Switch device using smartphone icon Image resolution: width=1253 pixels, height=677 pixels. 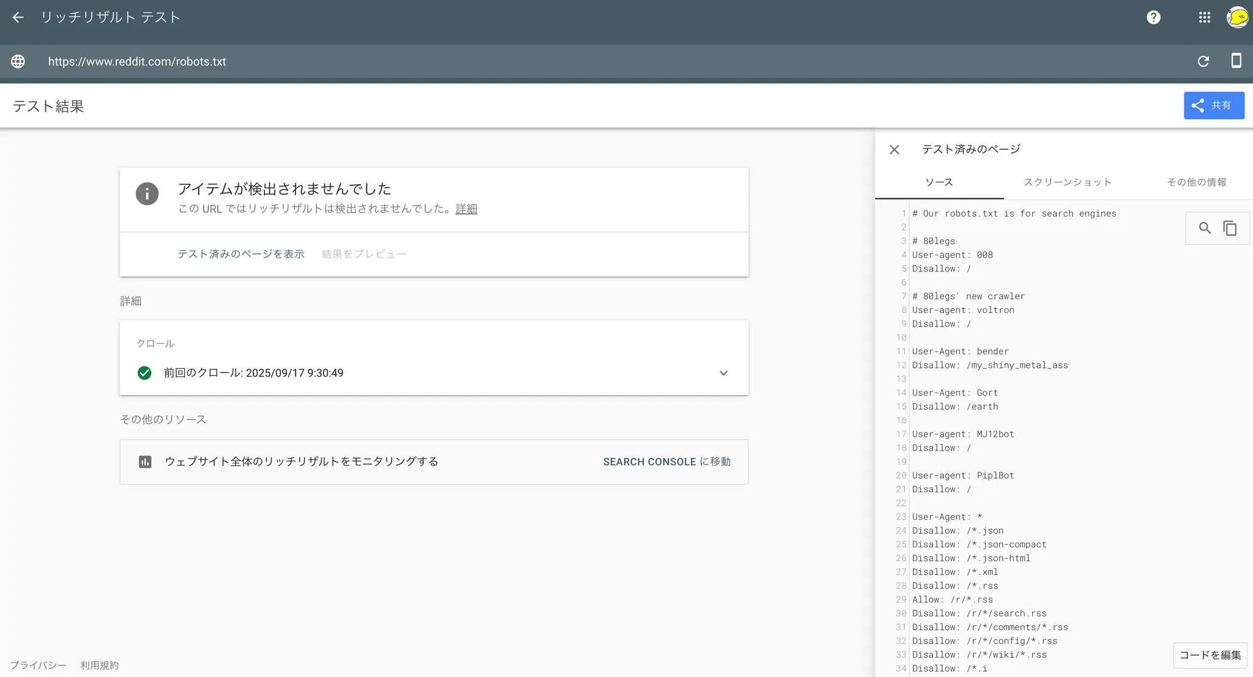(x=1236, y=61)
